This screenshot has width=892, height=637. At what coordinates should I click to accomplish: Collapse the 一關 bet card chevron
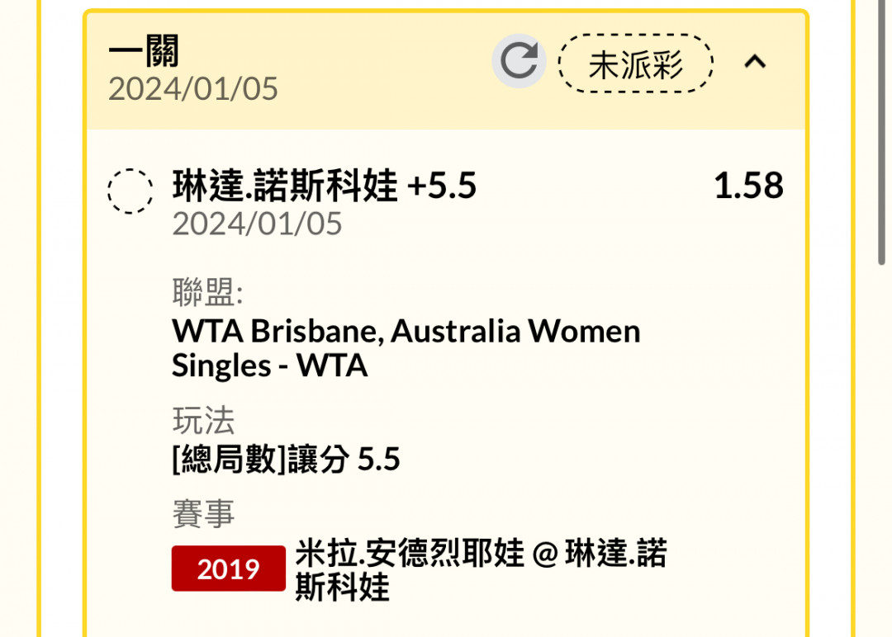pyautogui.click(x=755, y=61)
